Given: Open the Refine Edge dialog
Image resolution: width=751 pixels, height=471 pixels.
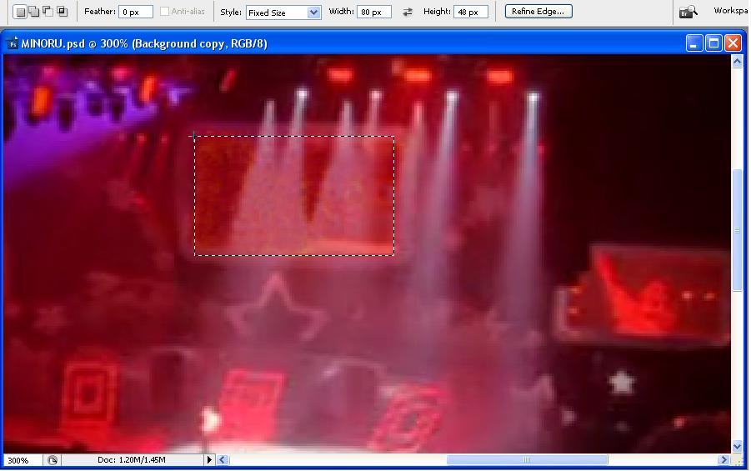Looking at the screenshot, I should point(538,12).
